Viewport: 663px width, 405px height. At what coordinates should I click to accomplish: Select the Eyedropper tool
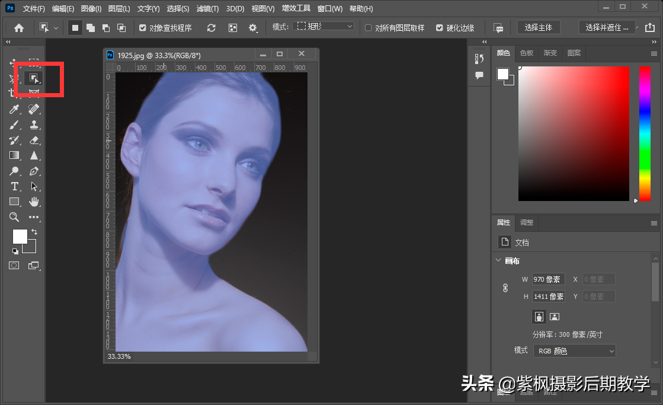point(14,109)
